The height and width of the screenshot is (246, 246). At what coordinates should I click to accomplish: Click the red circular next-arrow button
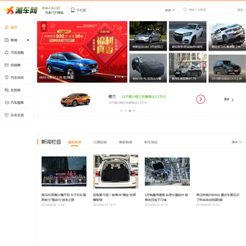coord(201,99)
